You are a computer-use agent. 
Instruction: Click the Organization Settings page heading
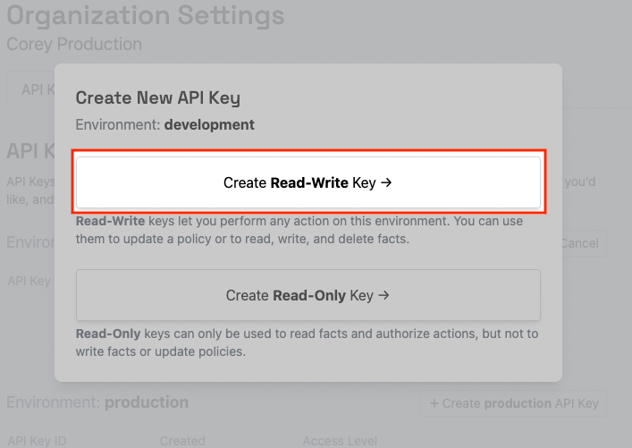146,16
